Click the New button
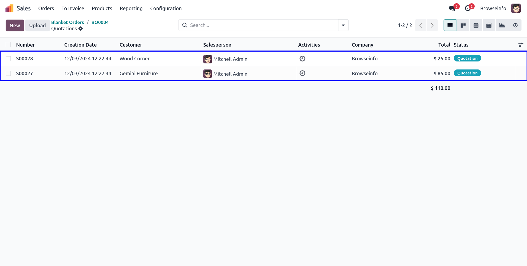527x266 pixels. (15, 25)
